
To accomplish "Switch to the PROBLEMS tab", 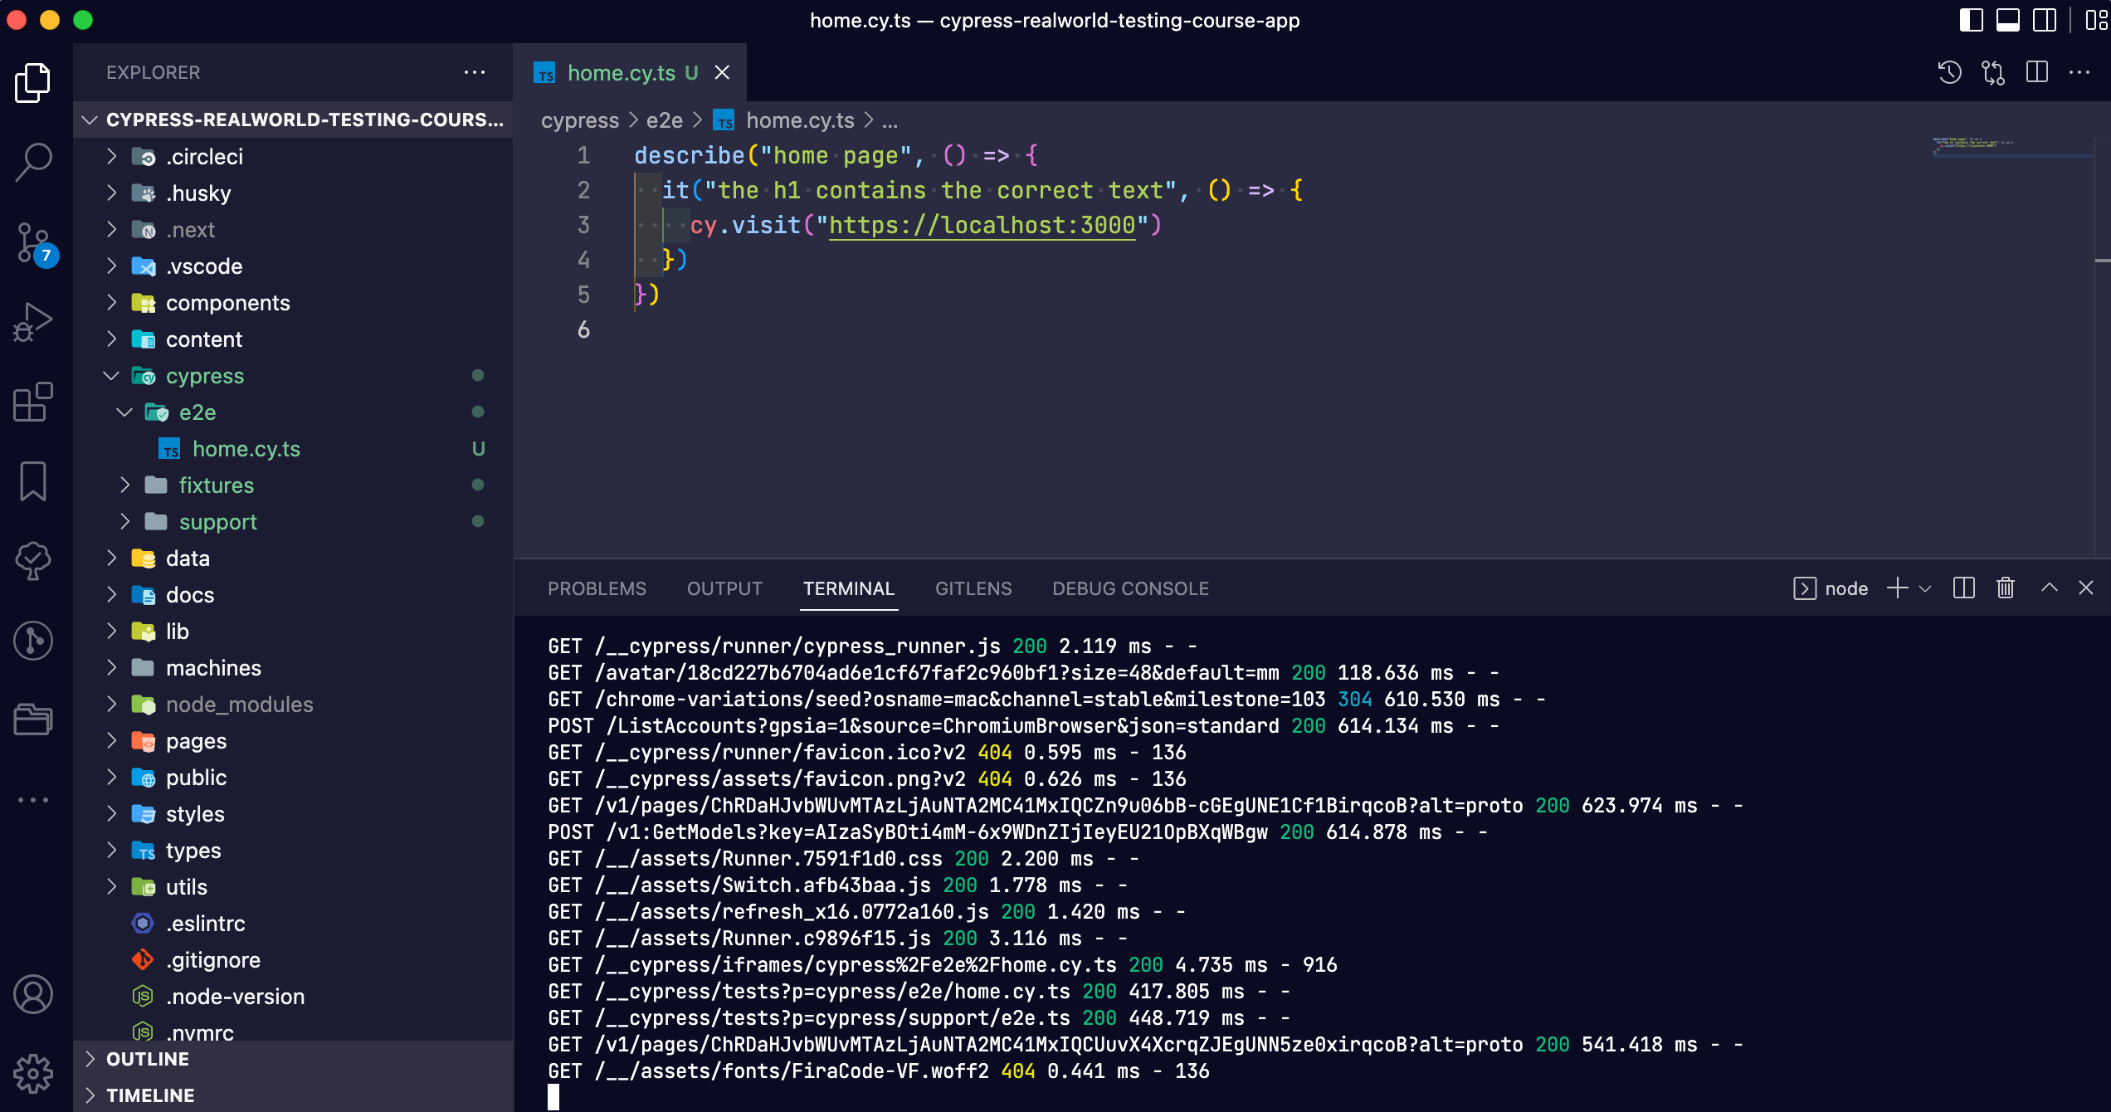I will (597, 588).
